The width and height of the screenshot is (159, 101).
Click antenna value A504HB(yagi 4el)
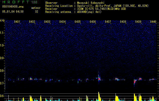tap(89, 12)
